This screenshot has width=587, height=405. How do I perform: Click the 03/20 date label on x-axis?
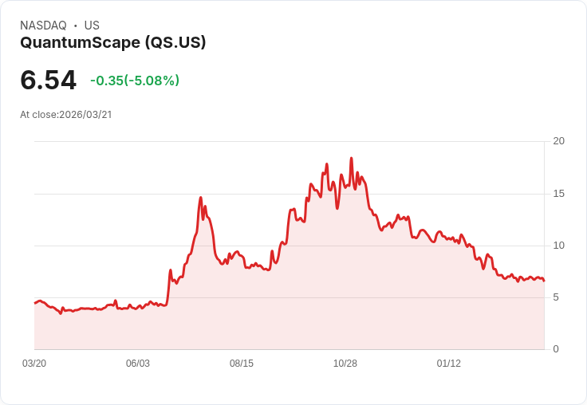[x=34, y=364]
